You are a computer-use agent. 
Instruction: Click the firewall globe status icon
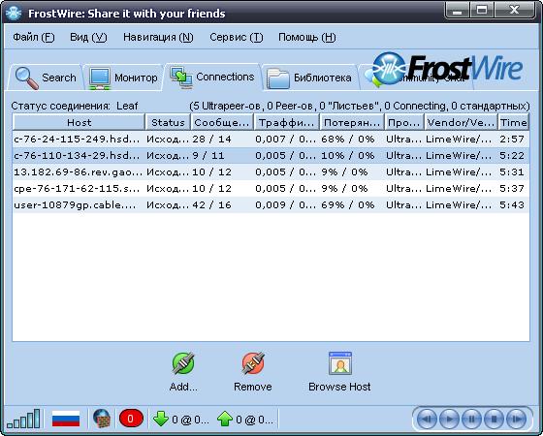click(x=102, y=419)
